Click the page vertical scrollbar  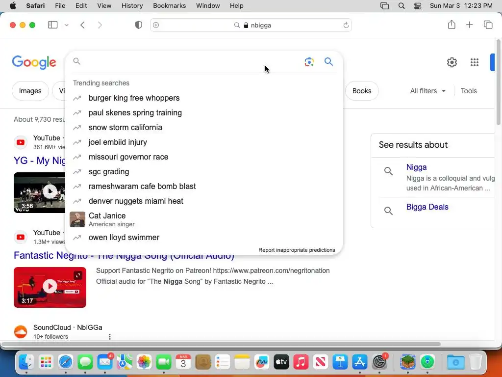pyautogui.click(x=499, y=82)
